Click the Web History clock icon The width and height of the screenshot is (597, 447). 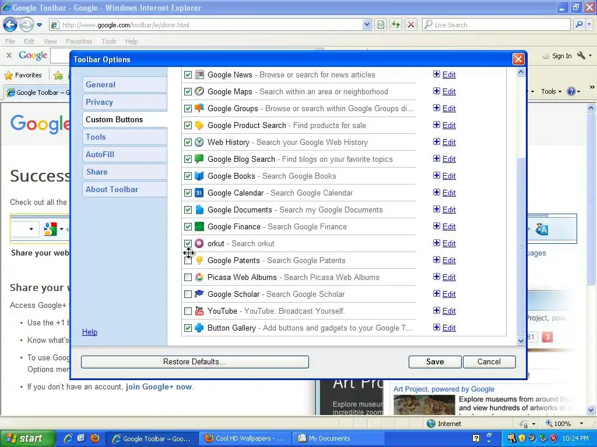(199, 142)
